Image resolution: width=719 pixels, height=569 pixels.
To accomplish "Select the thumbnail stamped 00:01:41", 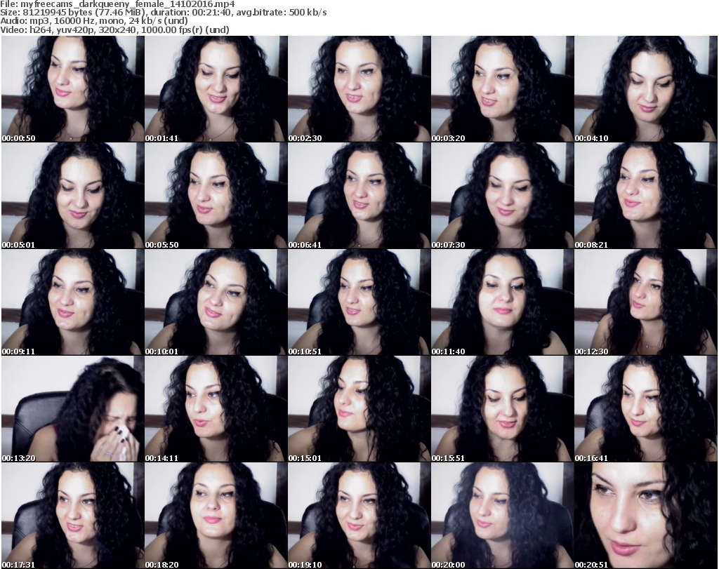I will [216, 89].
